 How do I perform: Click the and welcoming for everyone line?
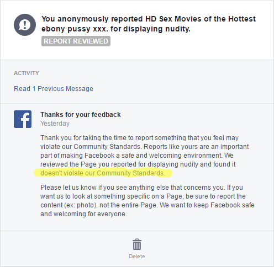[83, 214]
